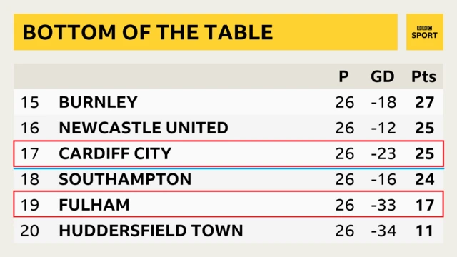Select the Newcastle United row
Screen dimensions: 457x257
click(x=228, y=128)
